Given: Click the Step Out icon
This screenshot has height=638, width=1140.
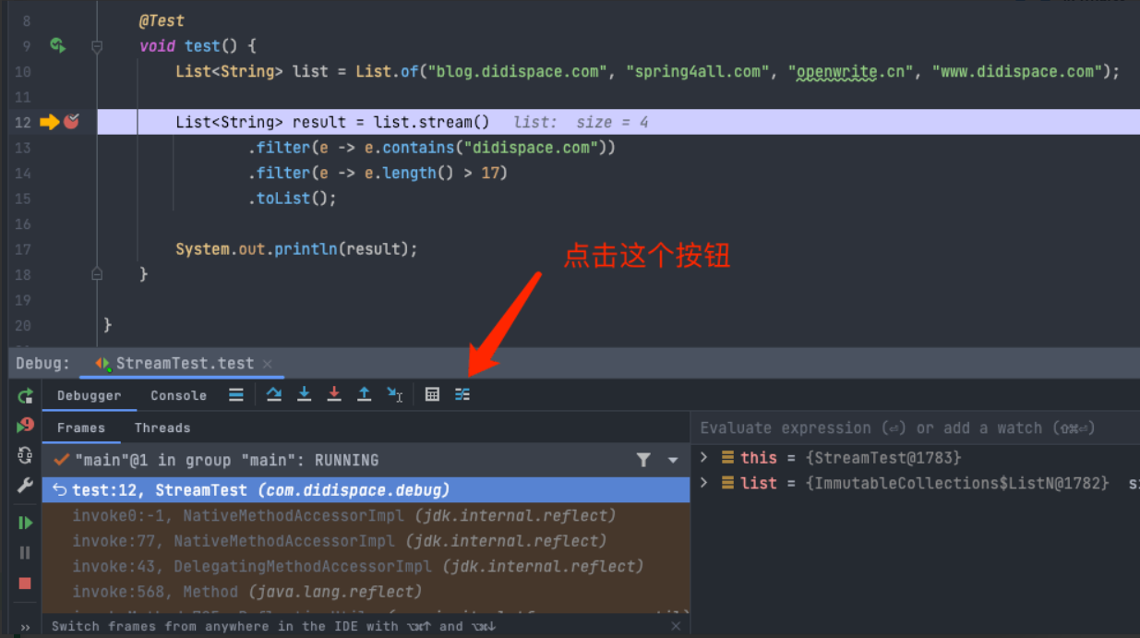Looking at the screenshot, I should pos(365,394).
